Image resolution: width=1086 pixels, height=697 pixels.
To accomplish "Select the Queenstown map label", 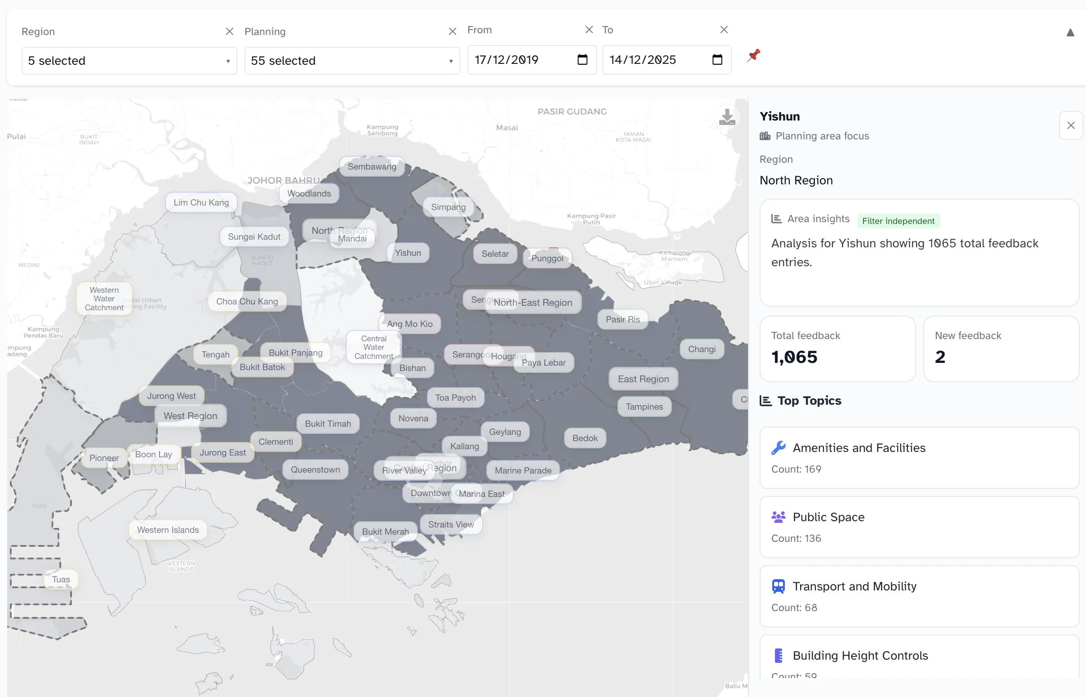I will pyautogui.click(x=315, y=470).
